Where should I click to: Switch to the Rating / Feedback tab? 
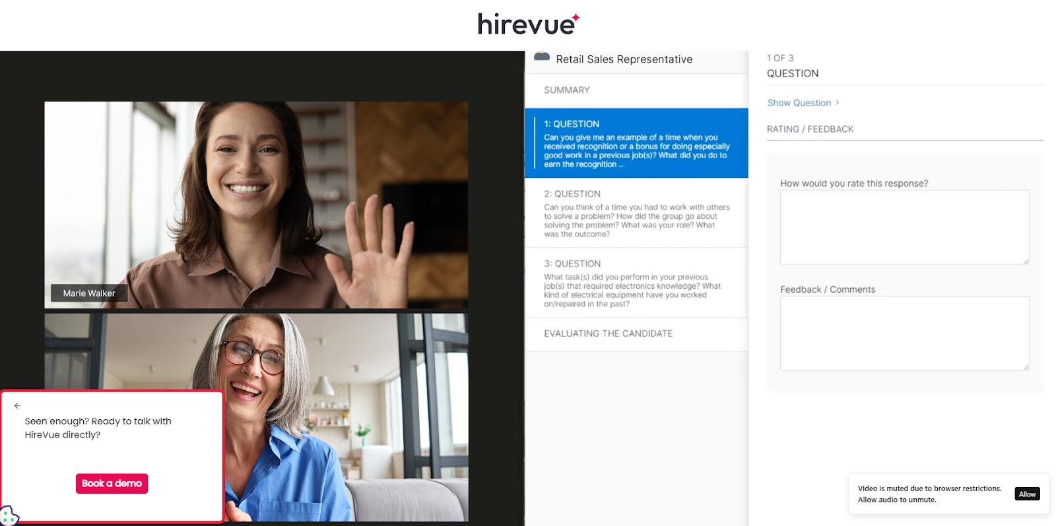810,129
